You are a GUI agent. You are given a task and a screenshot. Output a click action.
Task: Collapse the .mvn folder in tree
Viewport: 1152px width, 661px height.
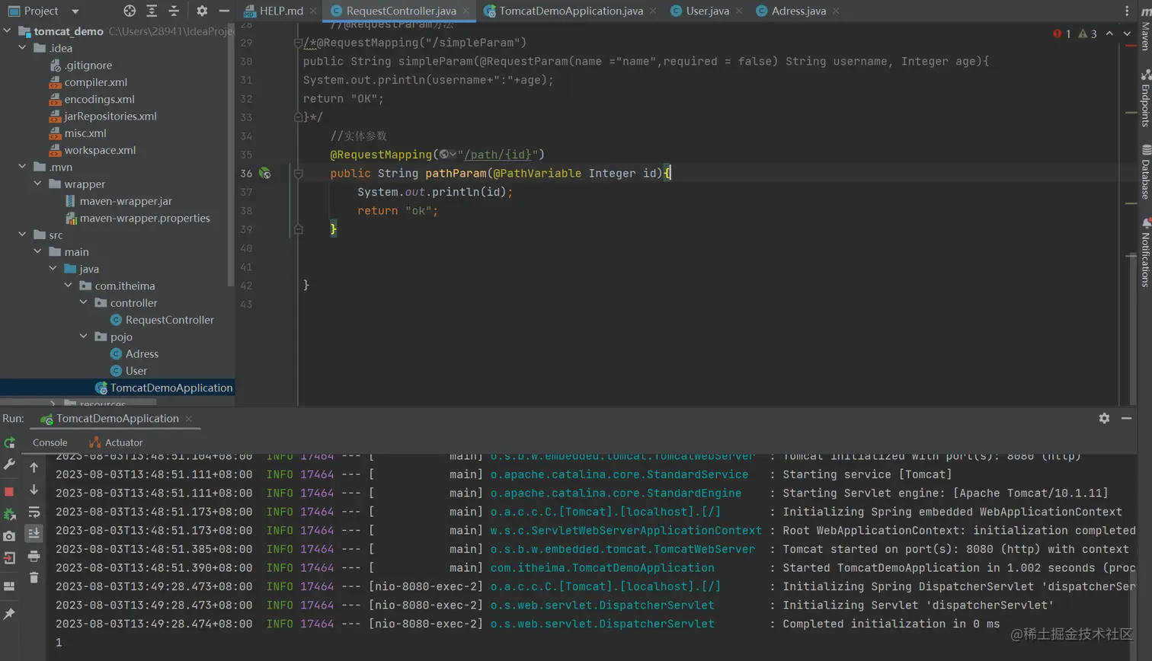[x=23, y=167]
